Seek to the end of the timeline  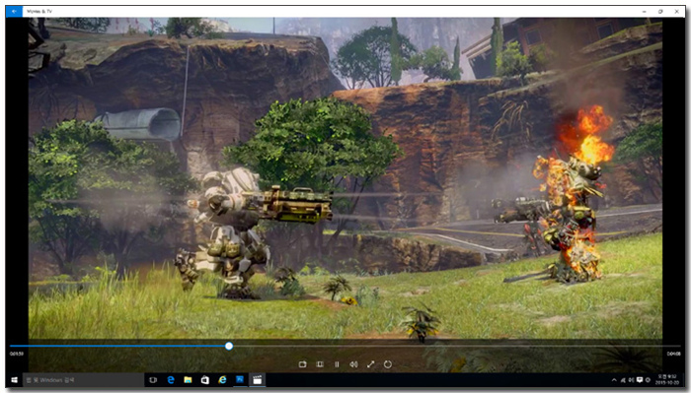679,346
